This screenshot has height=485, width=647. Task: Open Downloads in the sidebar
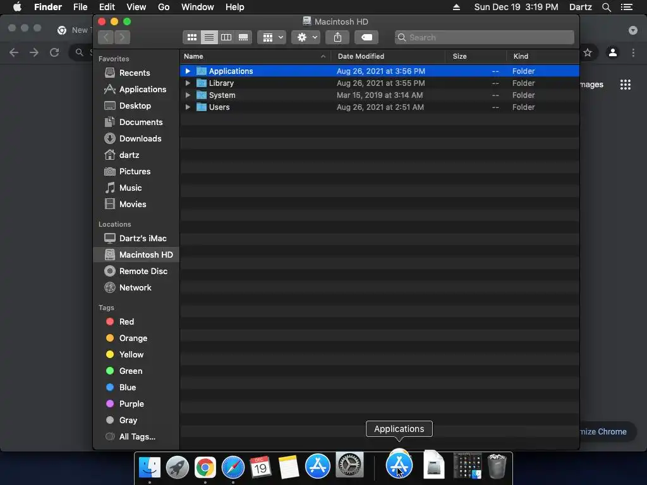136,138
